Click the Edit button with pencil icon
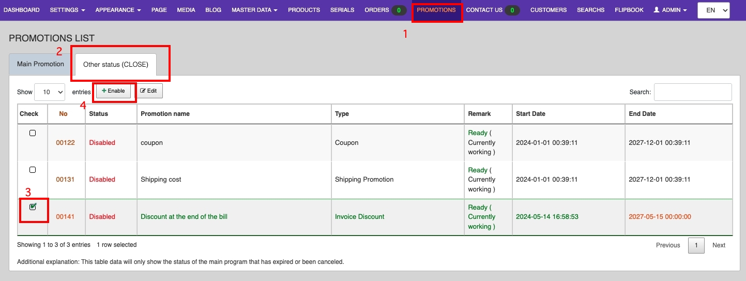Screen dimensions: 746x281 [x=149, y=91]
